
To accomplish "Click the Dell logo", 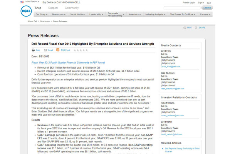I will tap(26, 11).
